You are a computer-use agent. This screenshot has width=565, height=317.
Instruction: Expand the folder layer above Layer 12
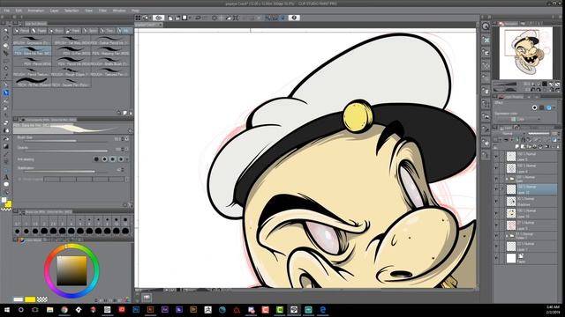pos(507,178)
